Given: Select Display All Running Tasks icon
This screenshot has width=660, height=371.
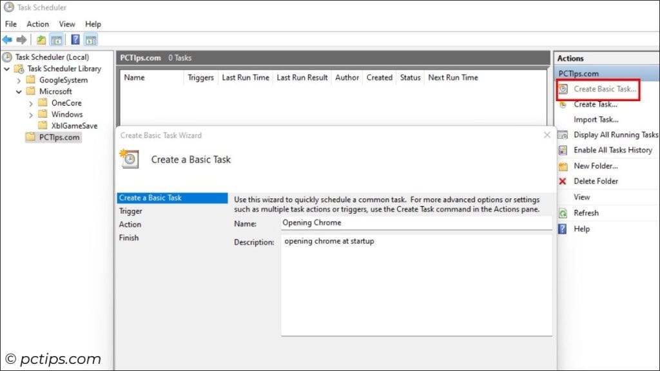Looking at the screenshot, I should [562, 135].
